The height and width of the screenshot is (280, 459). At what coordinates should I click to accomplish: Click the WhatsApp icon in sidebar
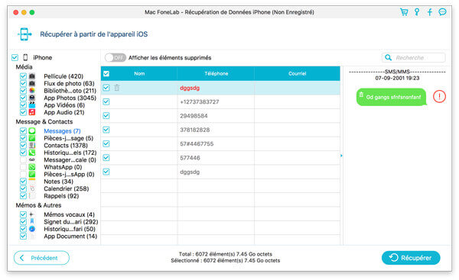click(32, 167)
